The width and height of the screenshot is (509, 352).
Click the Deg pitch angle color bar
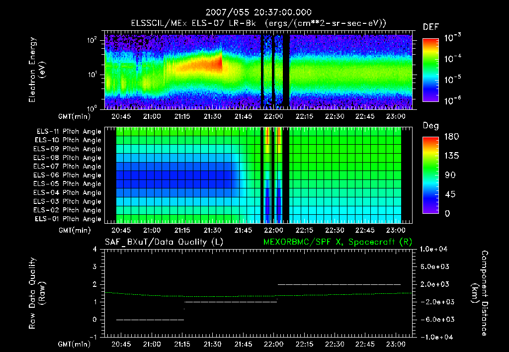(x=430, y=176)
